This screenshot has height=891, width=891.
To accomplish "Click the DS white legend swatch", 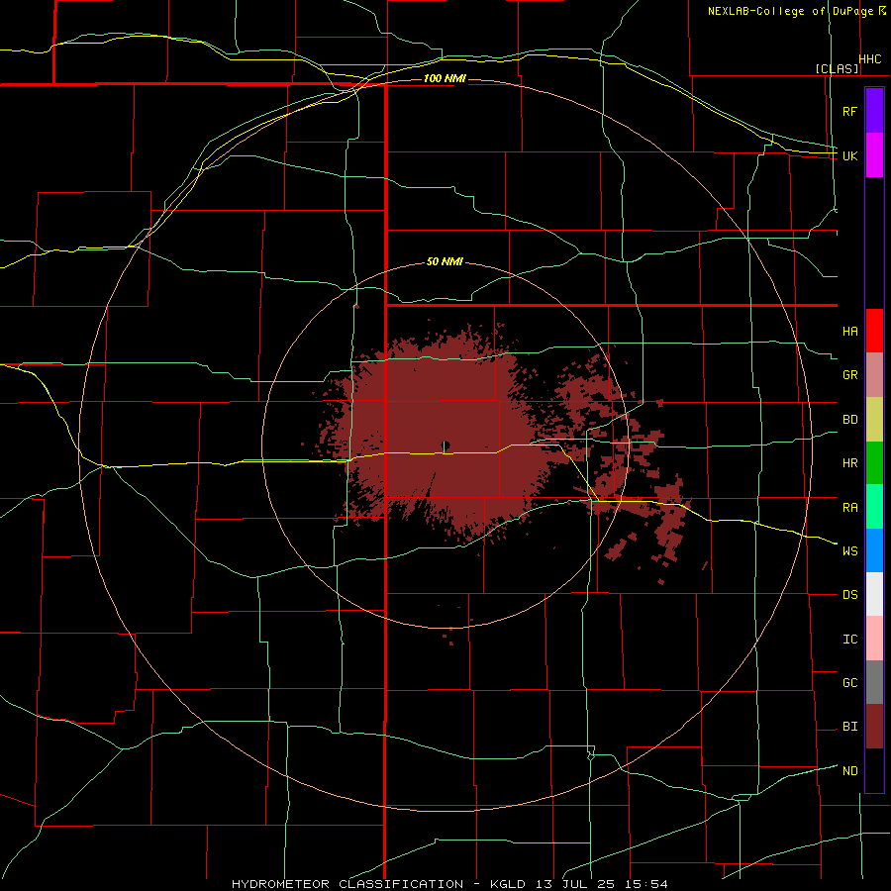I will 874,594.
